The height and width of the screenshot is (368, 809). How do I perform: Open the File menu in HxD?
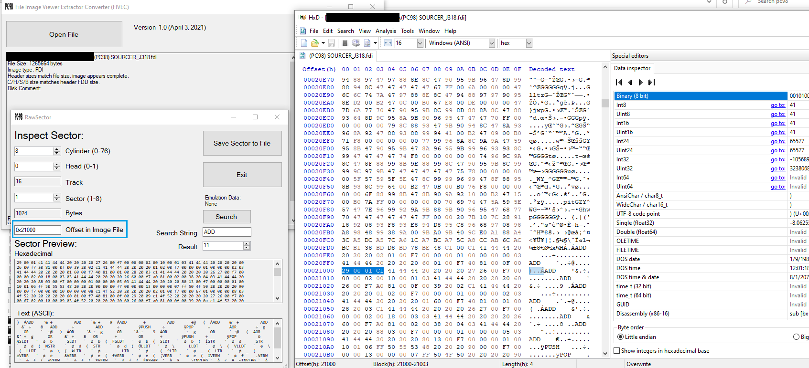tap(314, 31)
